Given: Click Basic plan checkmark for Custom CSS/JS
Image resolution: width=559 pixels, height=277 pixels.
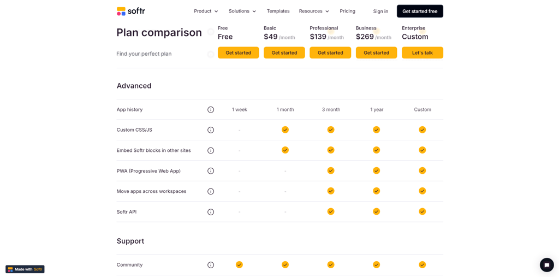Looking at the screenshot, I should (285, 129).
